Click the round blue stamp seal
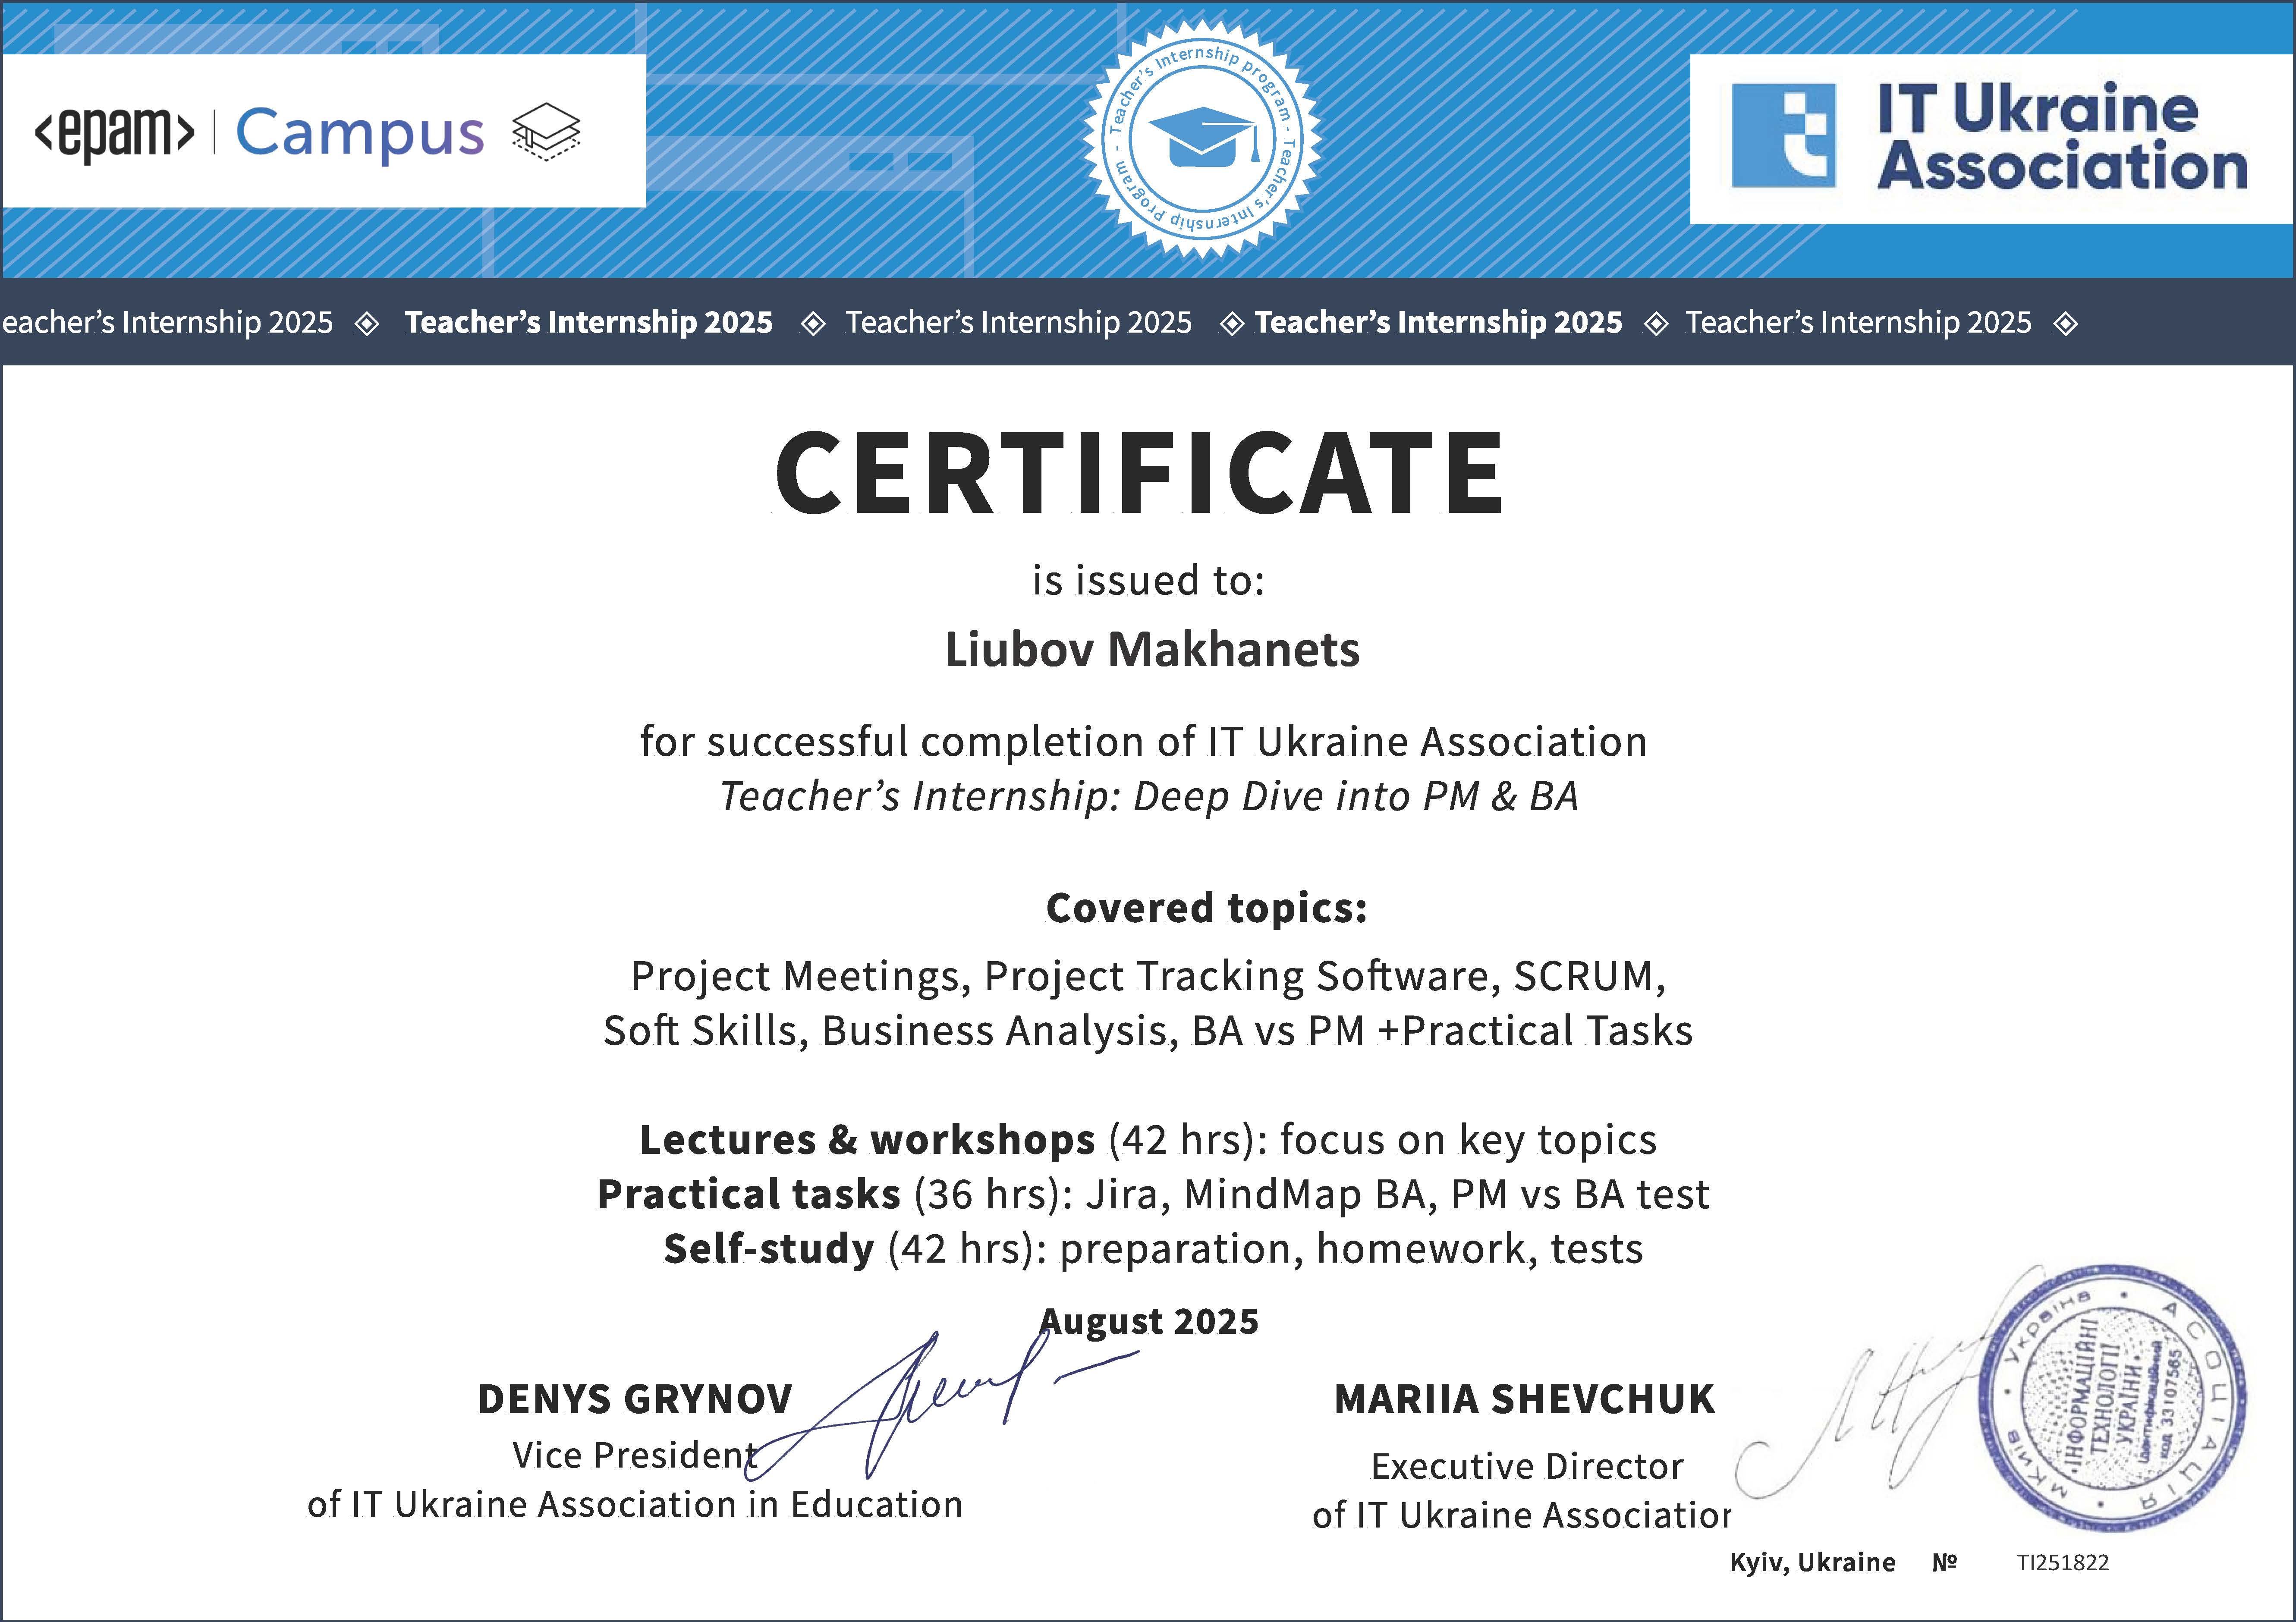Image resolution: width=2296 pixels, height=1622 pixels. coord(2113,1400)
